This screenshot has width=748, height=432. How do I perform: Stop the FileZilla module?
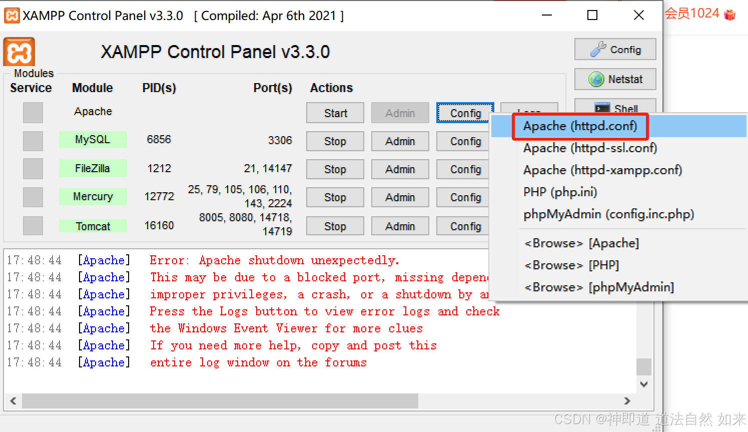[335, 169]
